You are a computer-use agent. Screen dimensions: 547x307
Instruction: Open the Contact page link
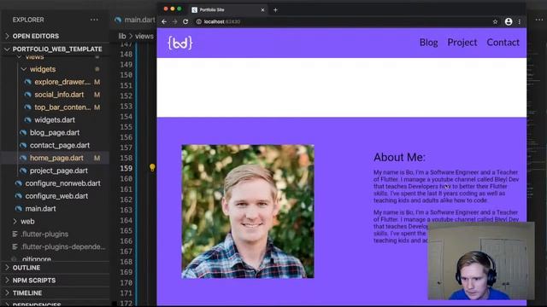tap(503, 43)
